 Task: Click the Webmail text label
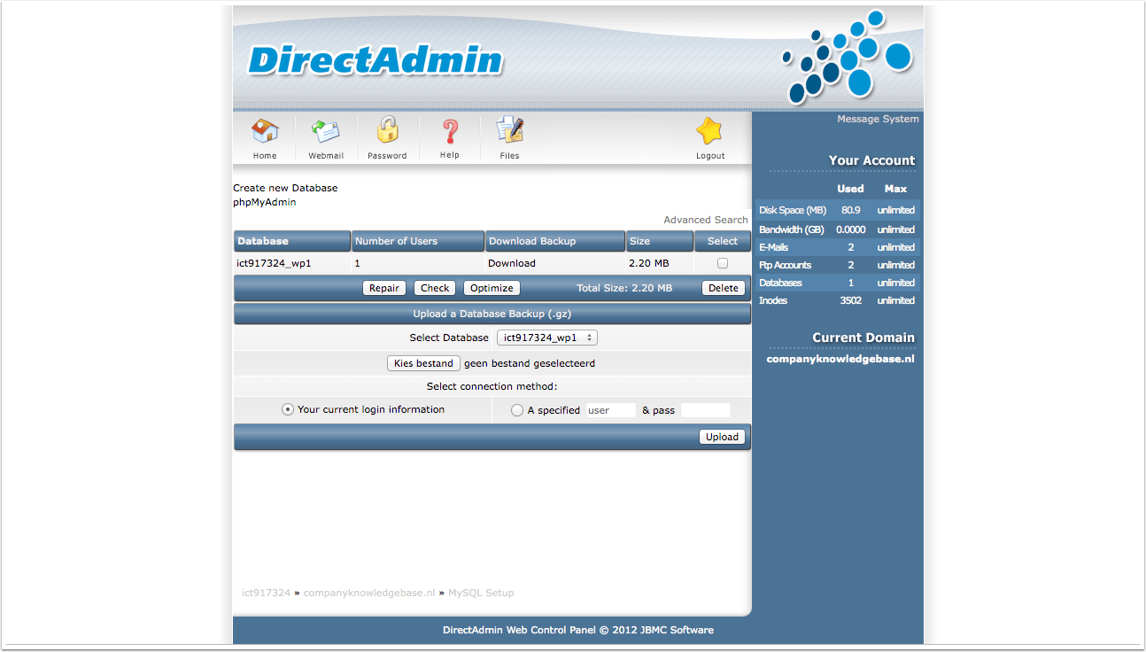coord(326,156)
